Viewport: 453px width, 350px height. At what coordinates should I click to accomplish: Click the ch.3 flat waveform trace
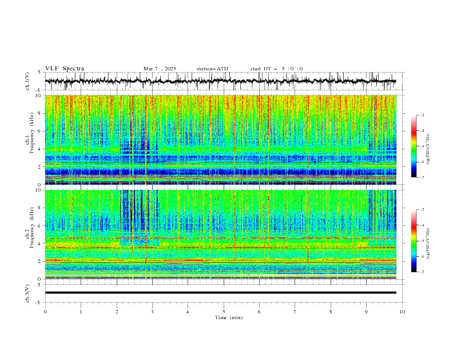tap(220, 293)
